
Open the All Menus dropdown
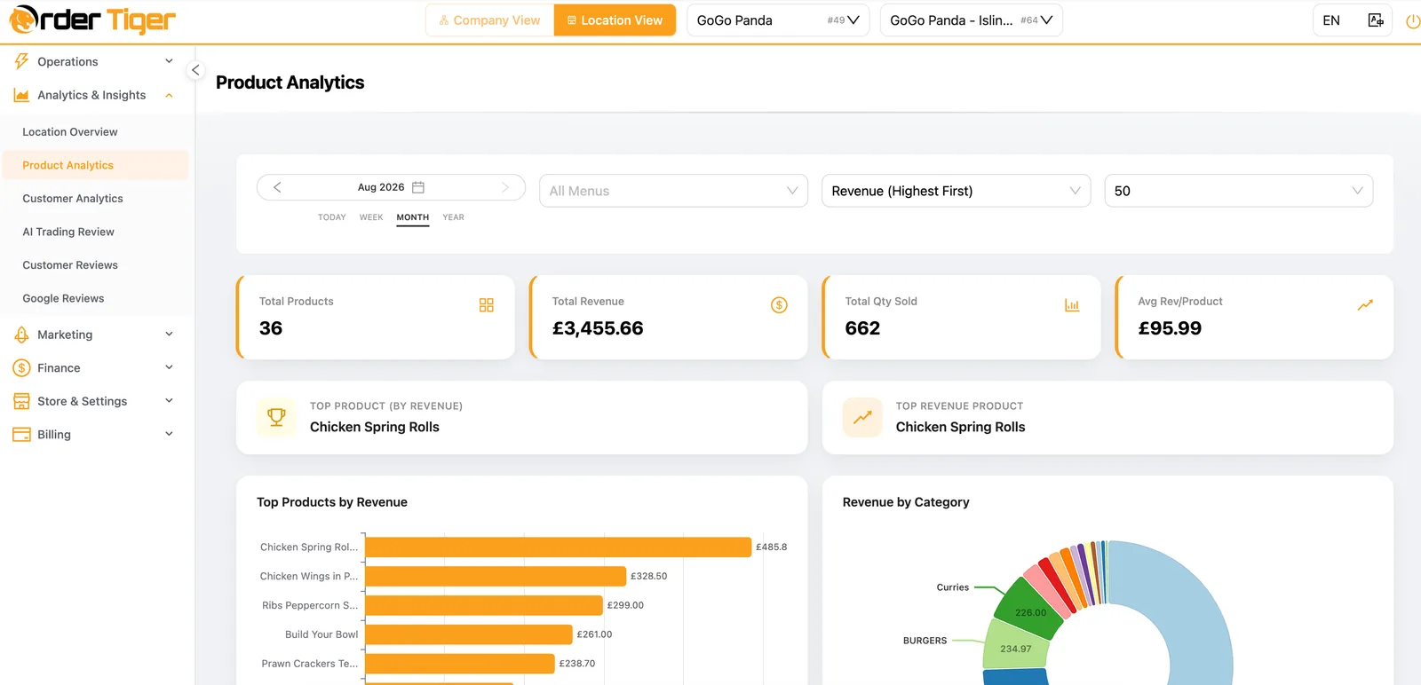pos(673,191)
